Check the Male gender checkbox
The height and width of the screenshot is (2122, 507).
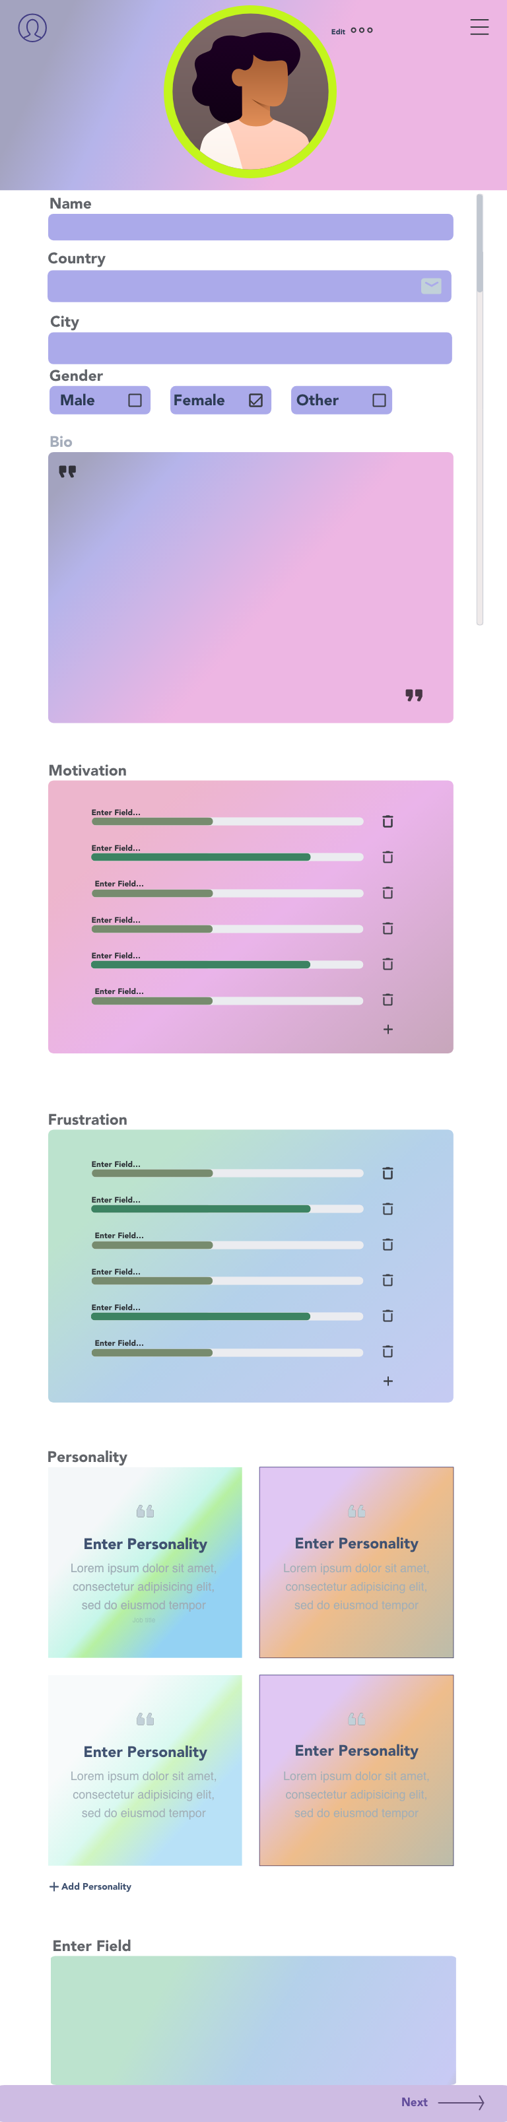point(135,401)
